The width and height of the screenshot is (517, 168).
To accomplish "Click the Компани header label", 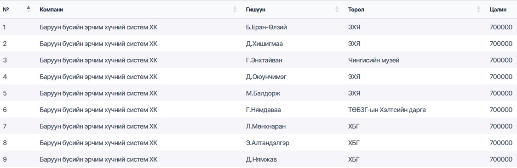I will point(51,10).
